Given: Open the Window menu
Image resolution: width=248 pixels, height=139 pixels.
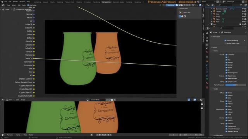Looking at the screenshot, I should pos(22,2).
